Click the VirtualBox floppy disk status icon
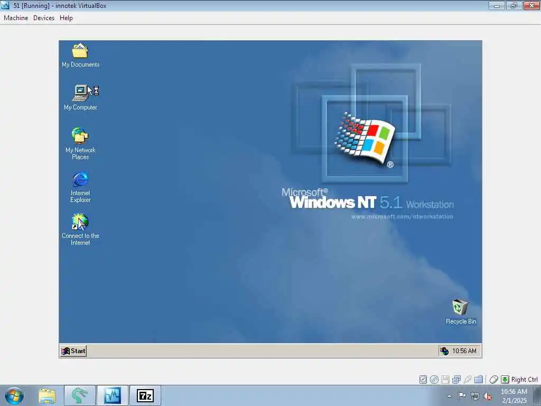Image resolution: width=541 pixels, height=406 pixels. 445,380
